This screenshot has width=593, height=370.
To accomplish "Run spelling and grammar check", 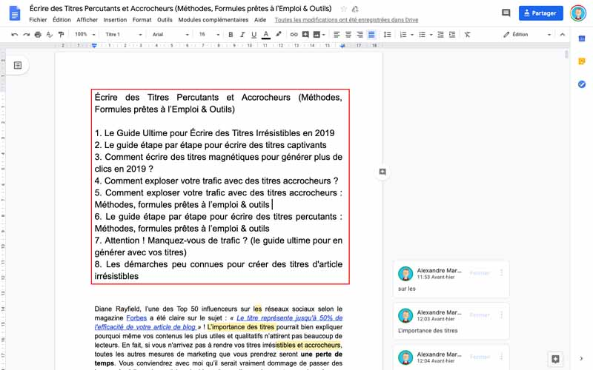I will (x=49, y=34).
